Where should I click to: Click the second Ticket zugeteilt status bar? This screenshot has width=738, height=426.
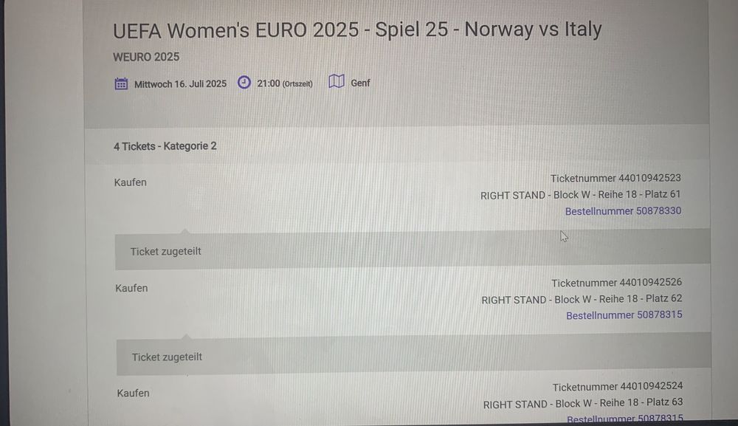tap(414, 354)
